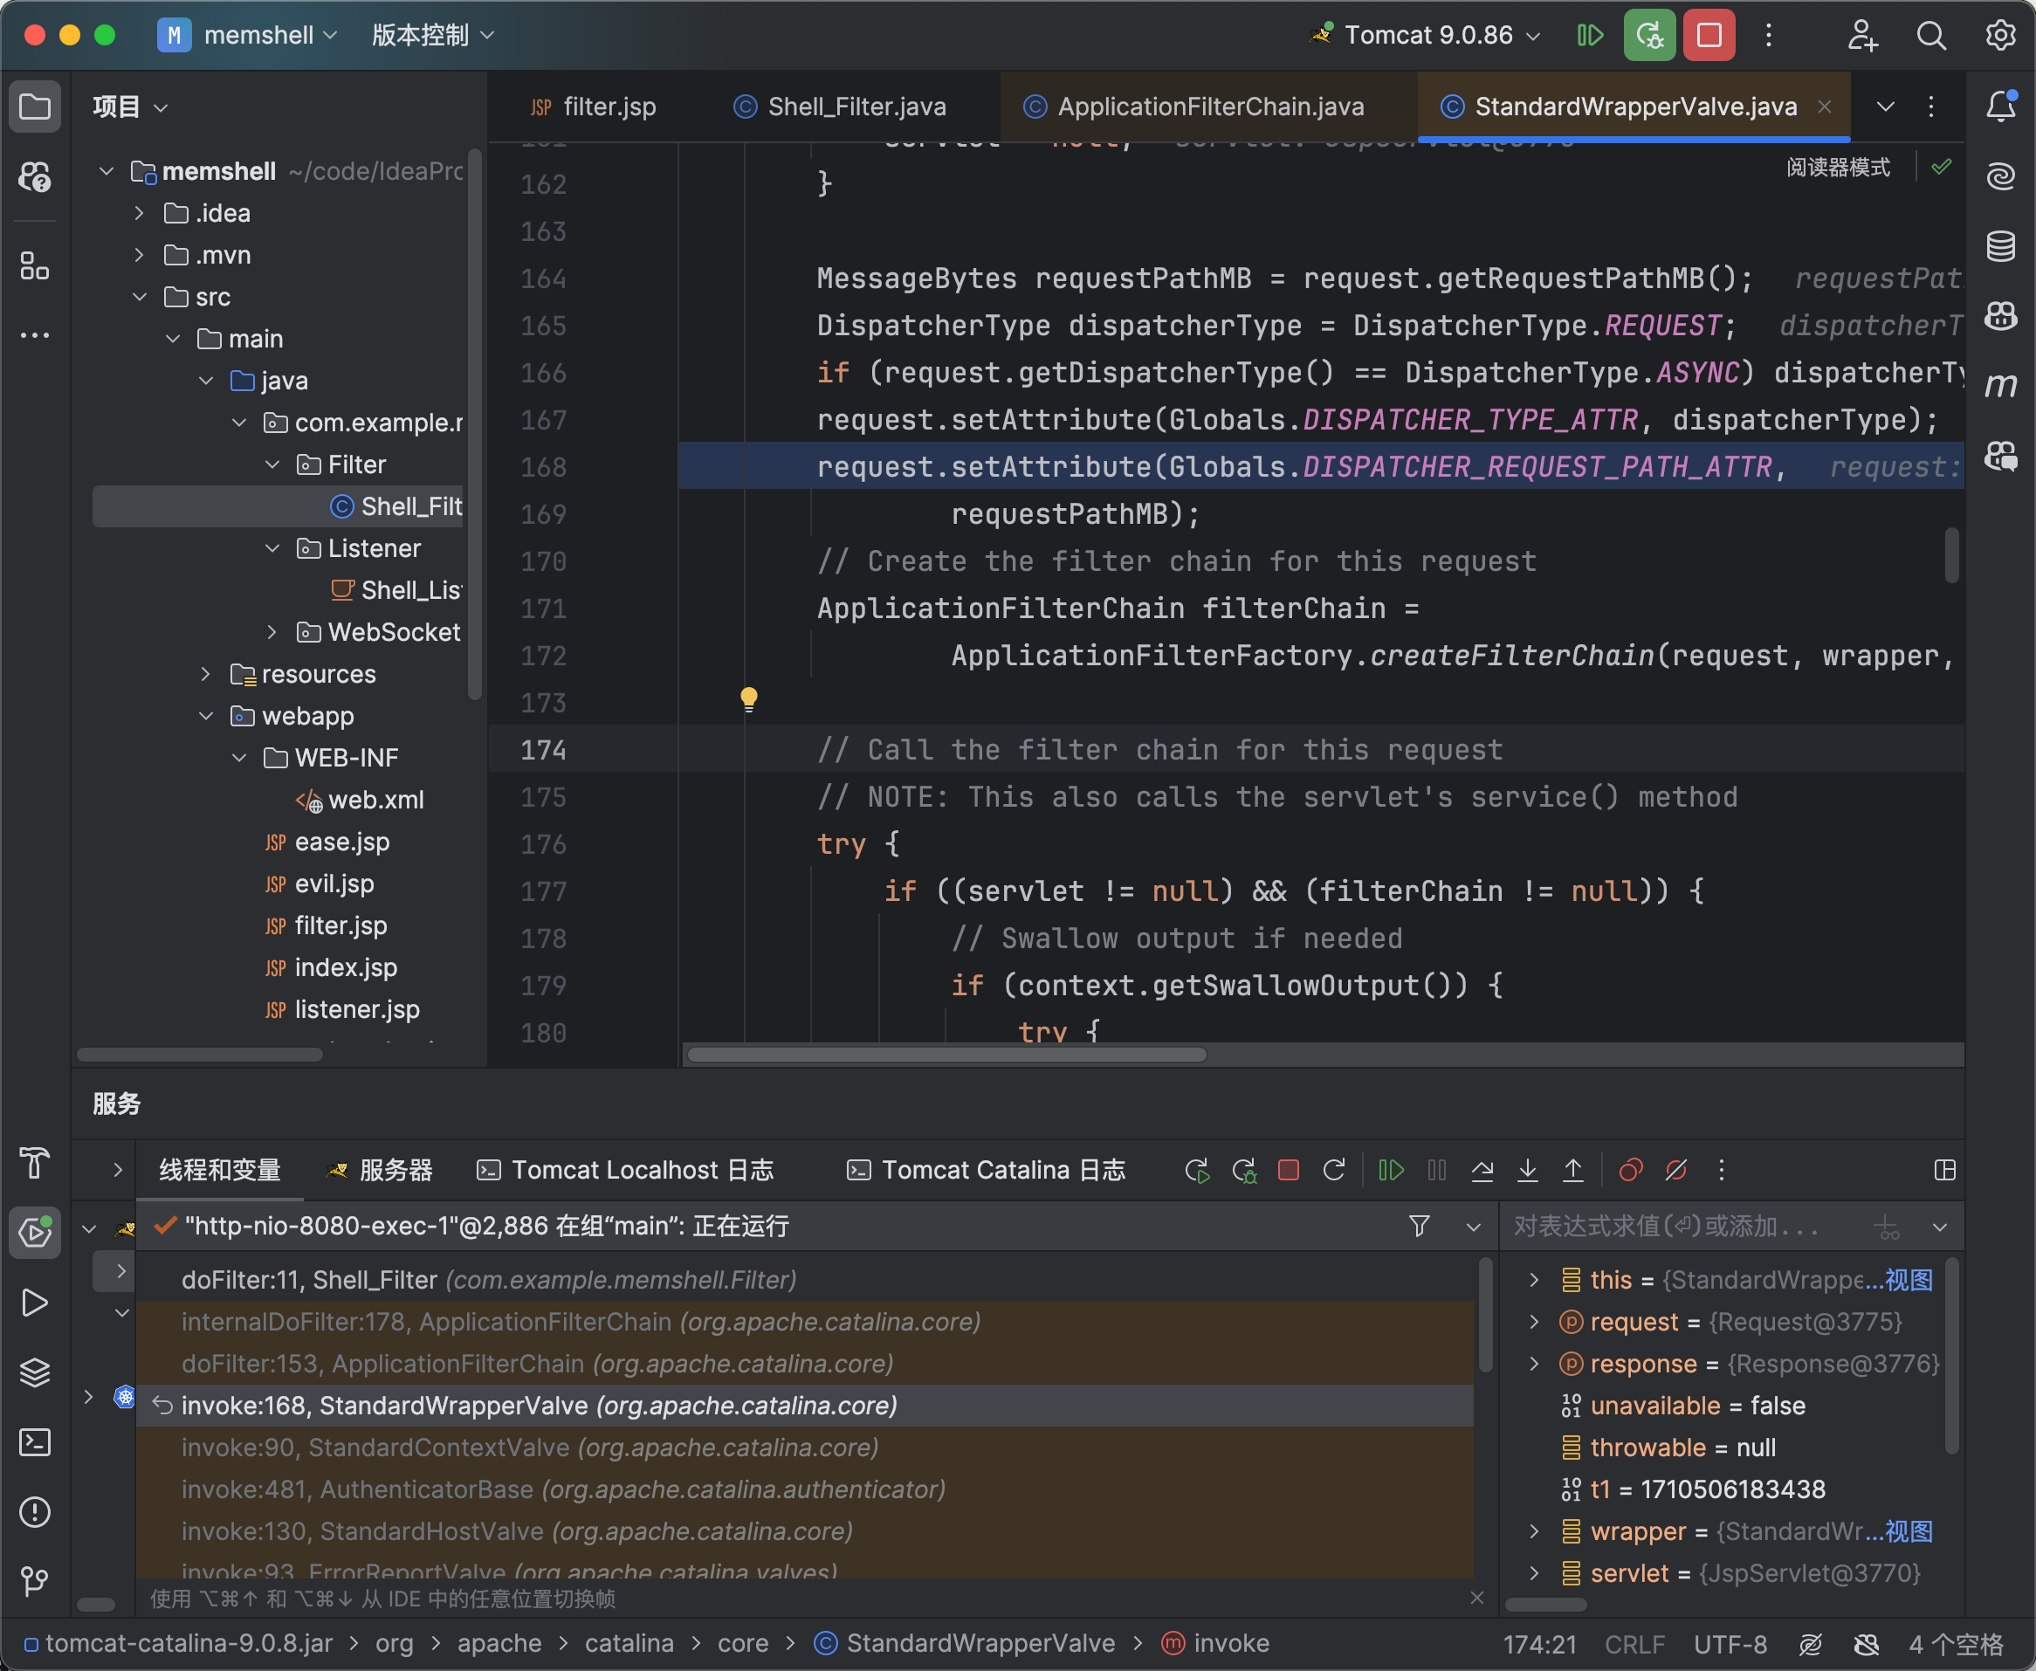Switch to filter.jsp editor tab
This screenshot has height=1671, width=2036.
click(593, 107)
